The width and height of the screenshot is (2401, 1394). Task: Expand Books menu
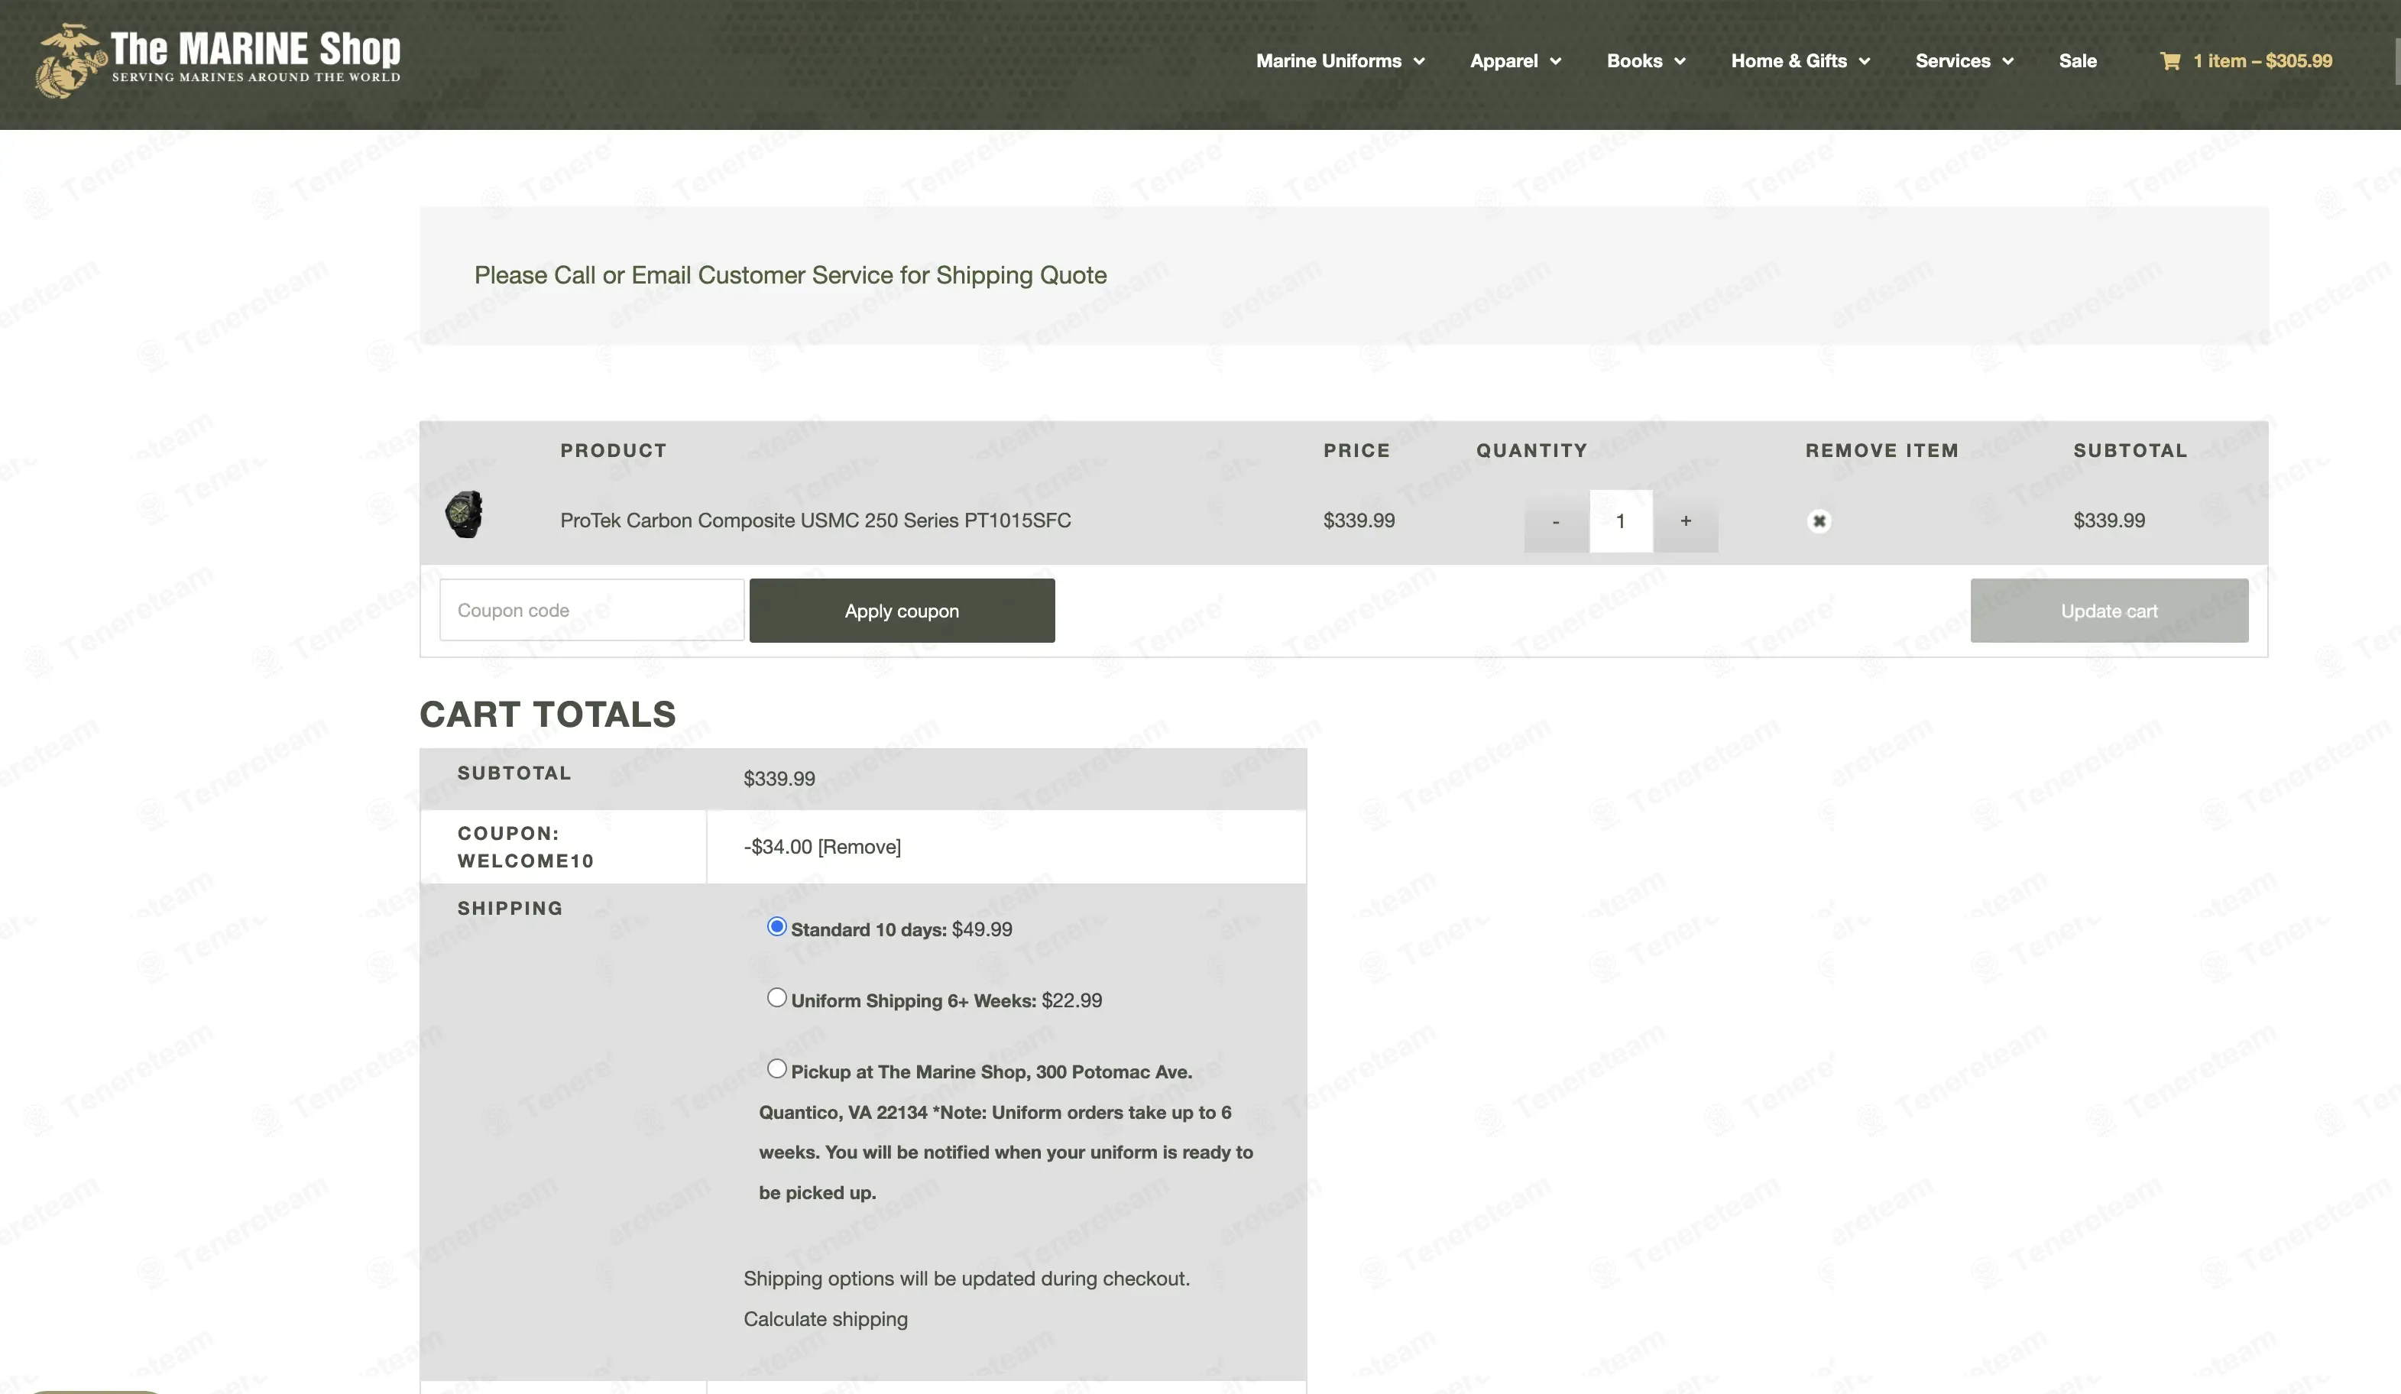pyautogui.click(x=1645, y=61)
